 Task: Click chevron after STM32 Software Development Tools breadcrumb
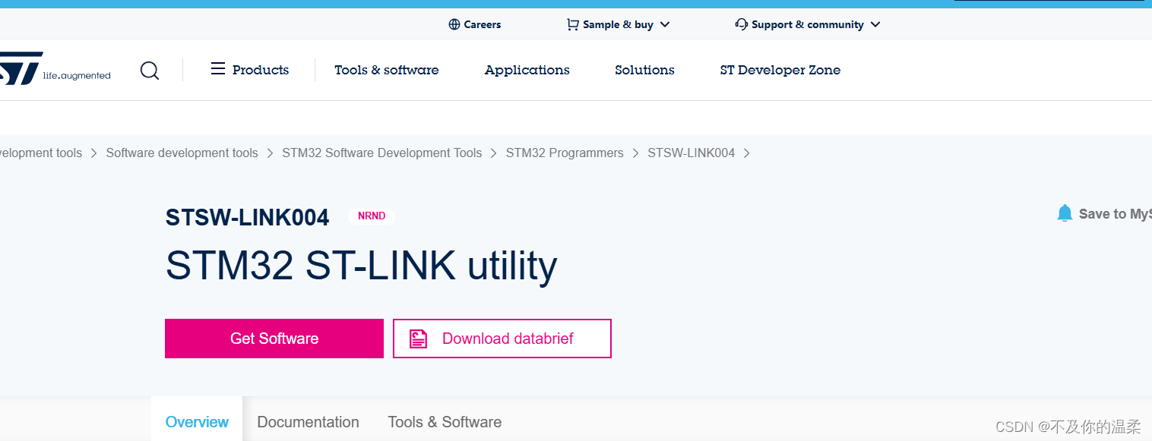[494, 153]
